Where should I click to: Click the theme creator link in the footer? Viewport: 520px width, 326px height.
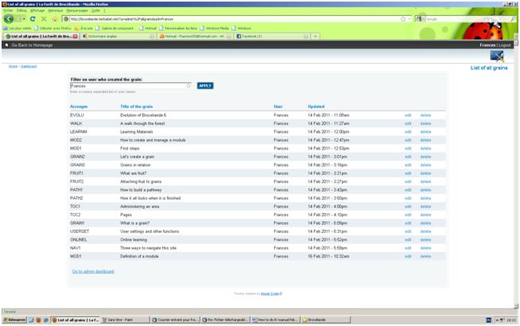click(x=271, y=293)
